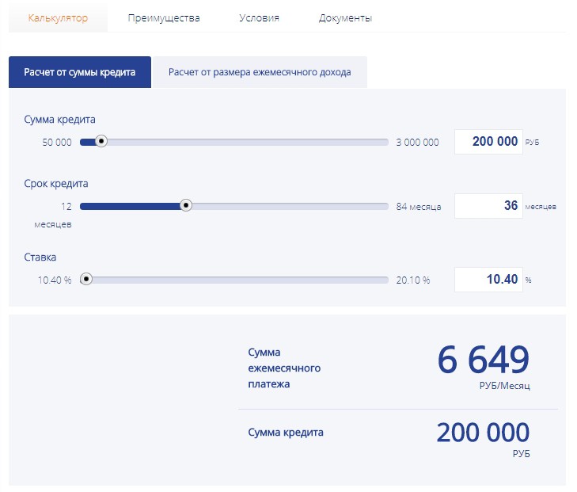Screen dimensions: 577x492
Task: Open the Условия tab
Action: coord(259,17)
